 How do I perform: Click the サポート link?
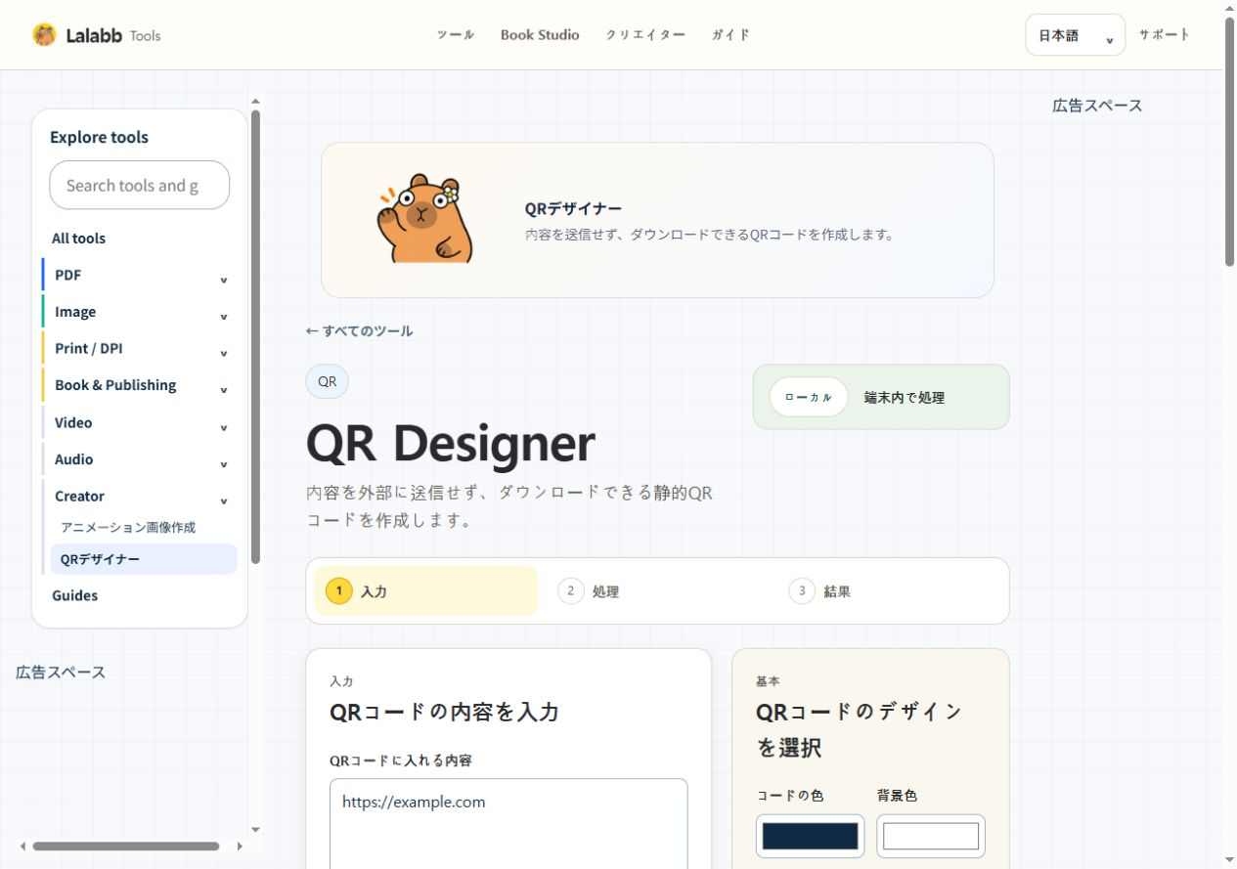(1164, 35)
